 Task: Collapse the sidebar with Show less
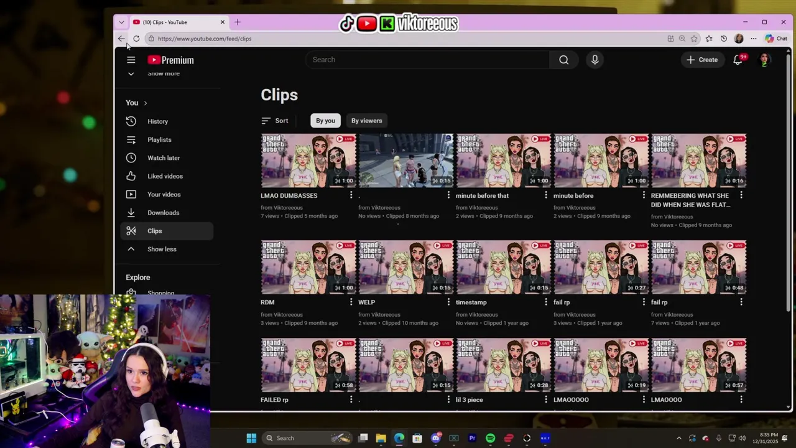(x=167, y=249)
